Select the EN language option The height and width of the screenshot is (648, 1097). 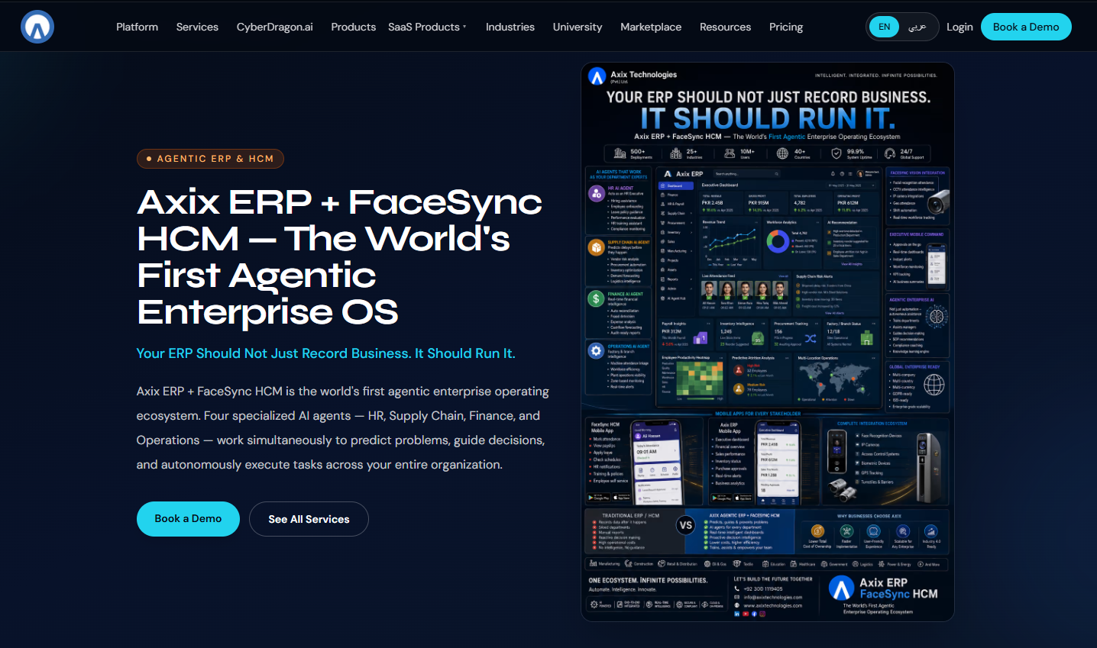885,27
